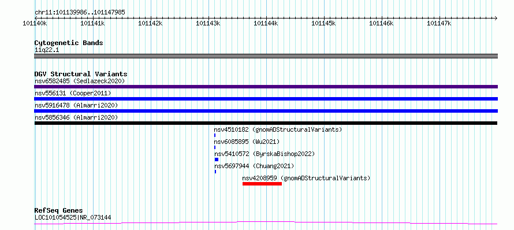Click the nsv5697944 (Chuang2021) label
This screenshot has height=230, width=514.
254,166
